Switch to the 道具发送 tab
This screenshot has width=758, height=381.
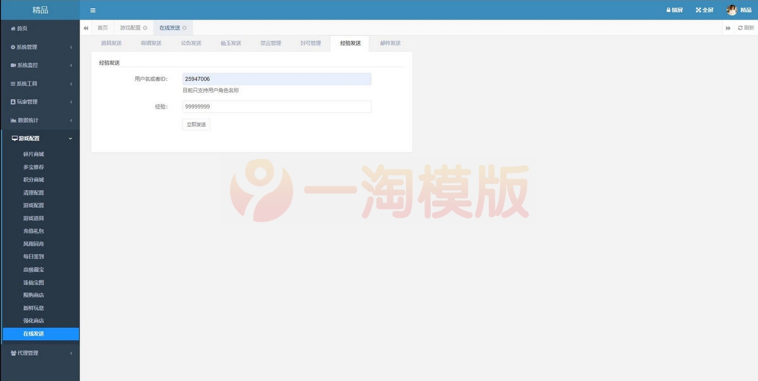tap(111, 43)
